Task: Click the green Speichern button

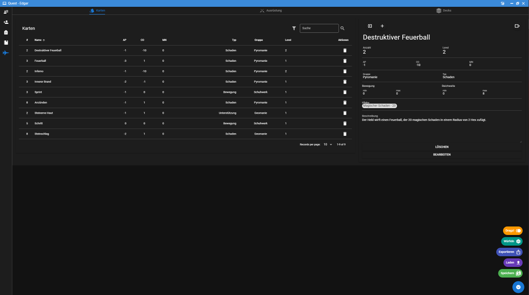Action: pos(510,273)
